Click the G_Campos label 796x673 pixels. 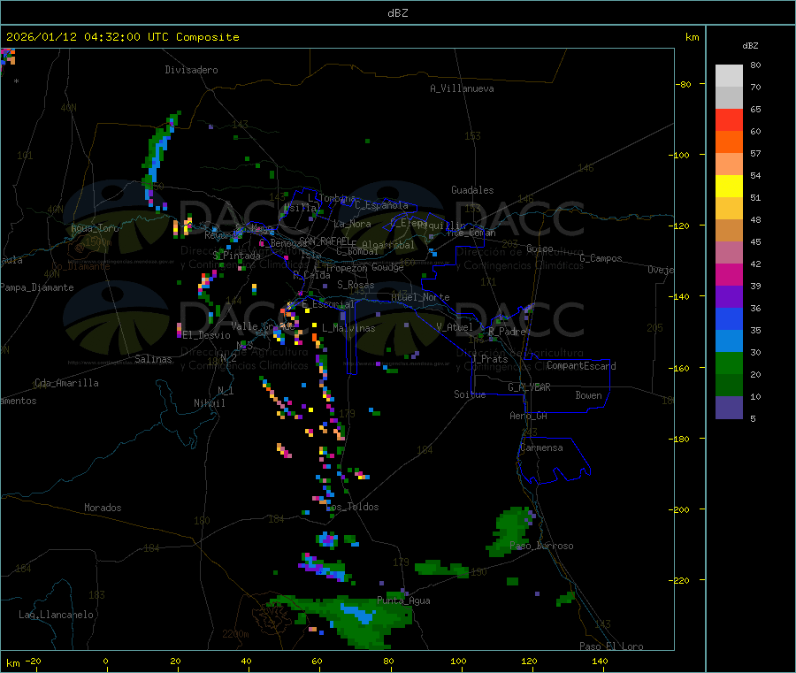pos(601,258)
